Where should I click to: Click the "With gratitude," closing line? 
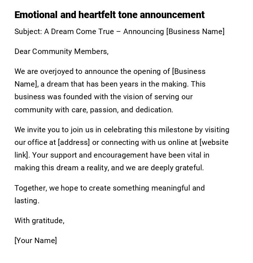(x=39, y=221)
